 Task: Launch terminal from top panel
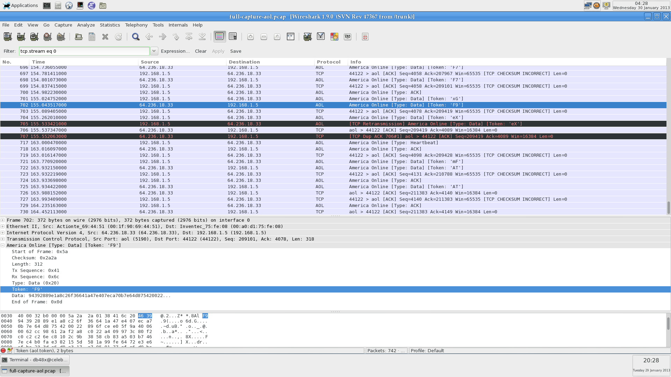point(47,6)
